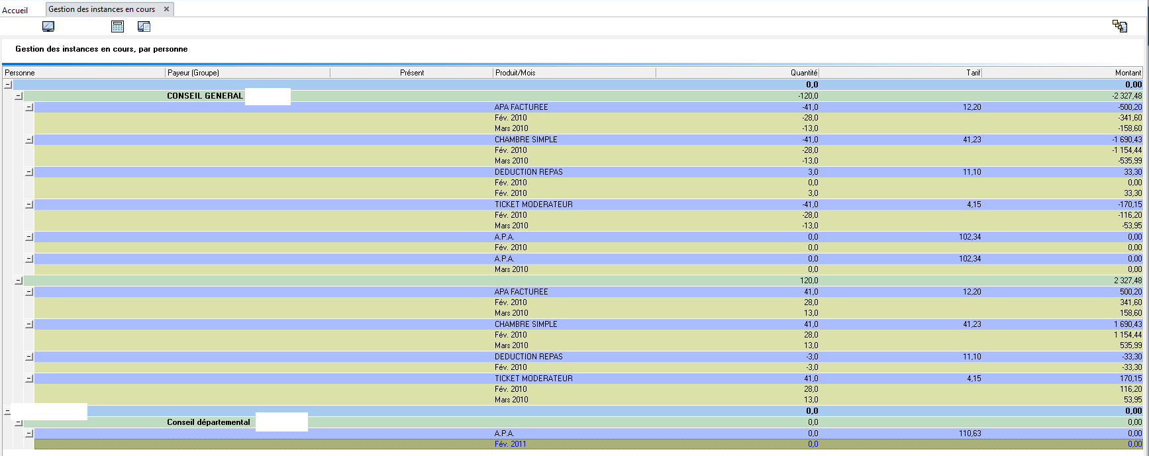
Task: Click the yellow squares document icon
Action: tap(1119, 26)
